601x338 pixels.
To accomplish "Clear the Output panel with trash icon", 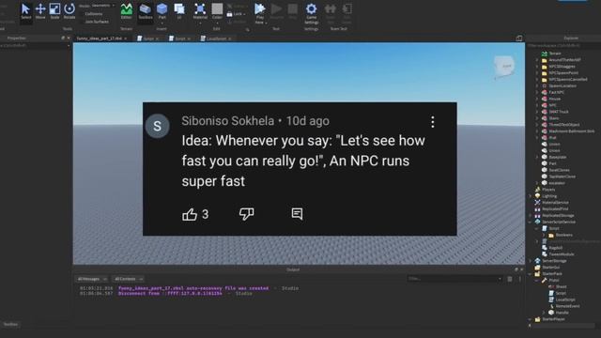I will tap(510, 279).
